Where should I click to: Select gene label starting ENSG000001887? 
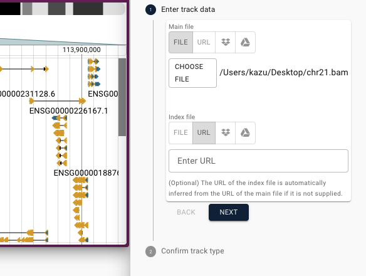pos(86,173)
